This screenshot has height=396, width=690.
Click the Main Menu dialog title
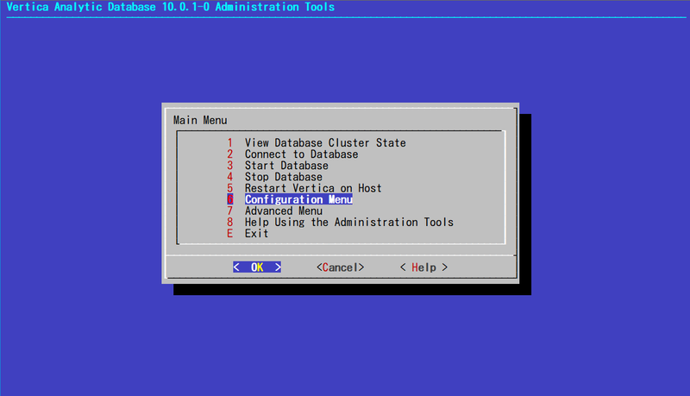200,120
